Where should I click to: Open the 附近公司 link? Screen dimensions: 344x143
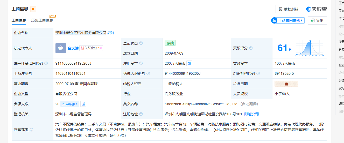tap(251, 114)
